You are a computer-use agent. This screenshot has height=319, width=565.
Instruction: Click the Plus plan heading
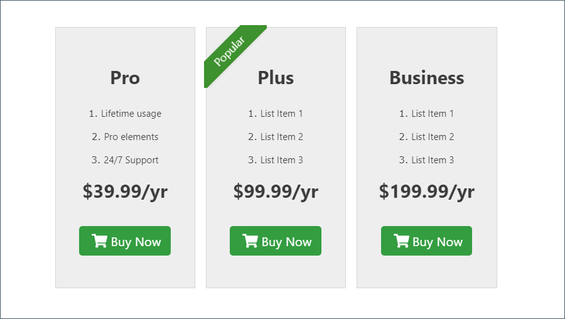point(276,78)
